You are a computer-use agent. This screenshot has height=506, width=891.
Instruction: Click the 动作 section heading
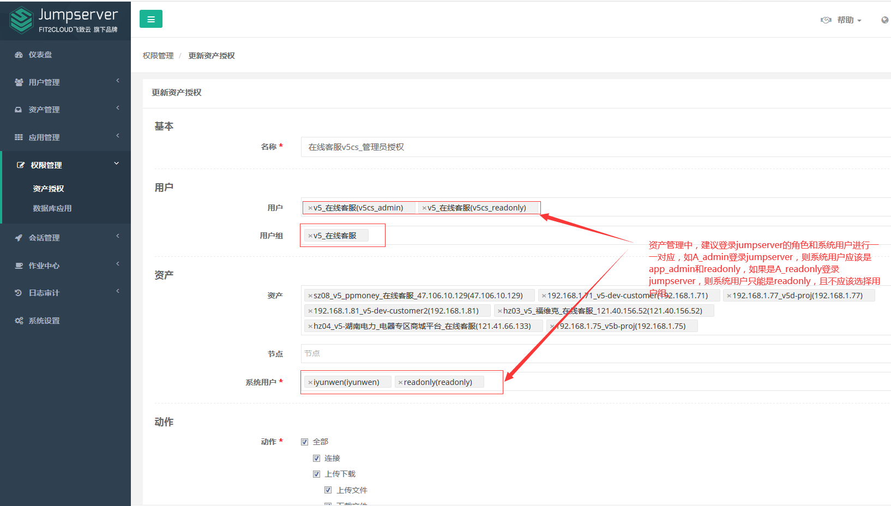pos(164,422)
